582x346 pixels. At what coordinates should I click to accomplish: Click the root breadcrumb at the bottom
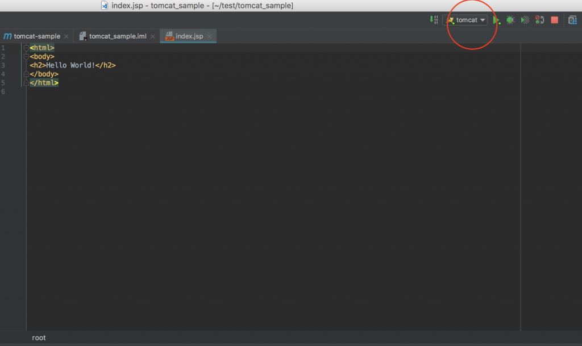click(39, 337)
